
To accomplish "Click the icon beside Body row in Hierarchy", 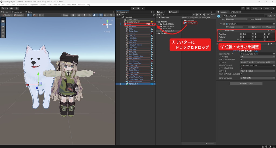I will coord(152,29).
